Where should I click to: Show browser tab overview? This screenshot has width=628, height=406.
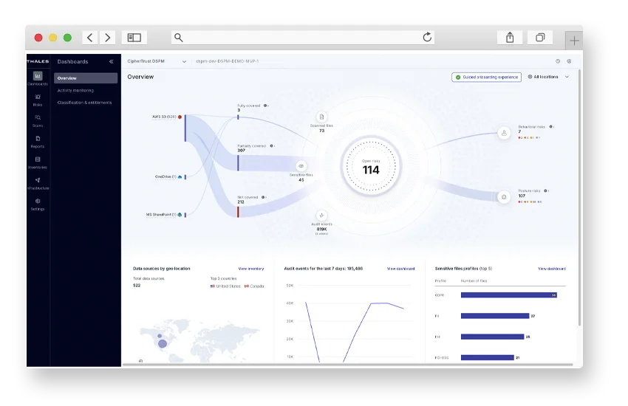[x=540, y=38]
